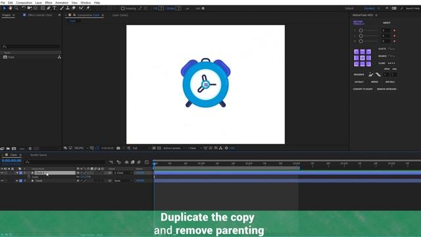Click the composition mini-flowchart icon in timeline
The height and width of the screenshot is (237, 421).
[x=111, y=162]
